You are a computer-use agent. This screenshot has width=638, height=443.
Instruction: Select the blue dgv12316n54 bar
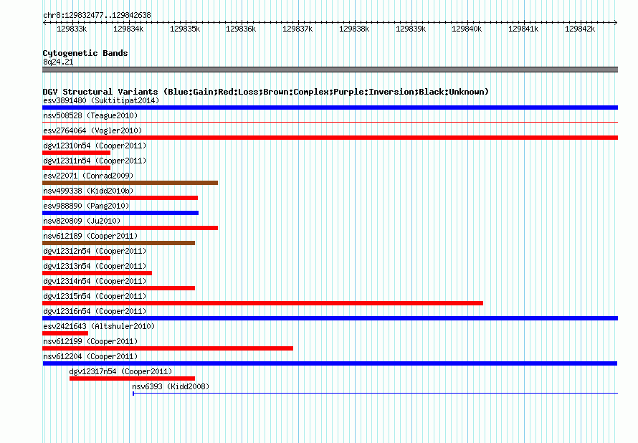point(330,318)
